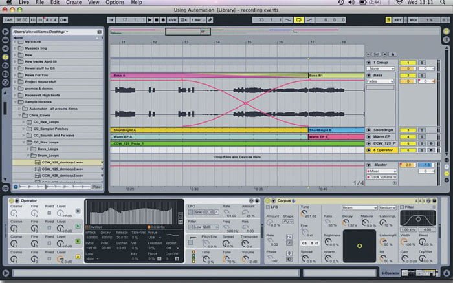This screenshot has height=283, width=453.
Task: Toggle the Corpus device activator
Action: click(x=267, y=200)
